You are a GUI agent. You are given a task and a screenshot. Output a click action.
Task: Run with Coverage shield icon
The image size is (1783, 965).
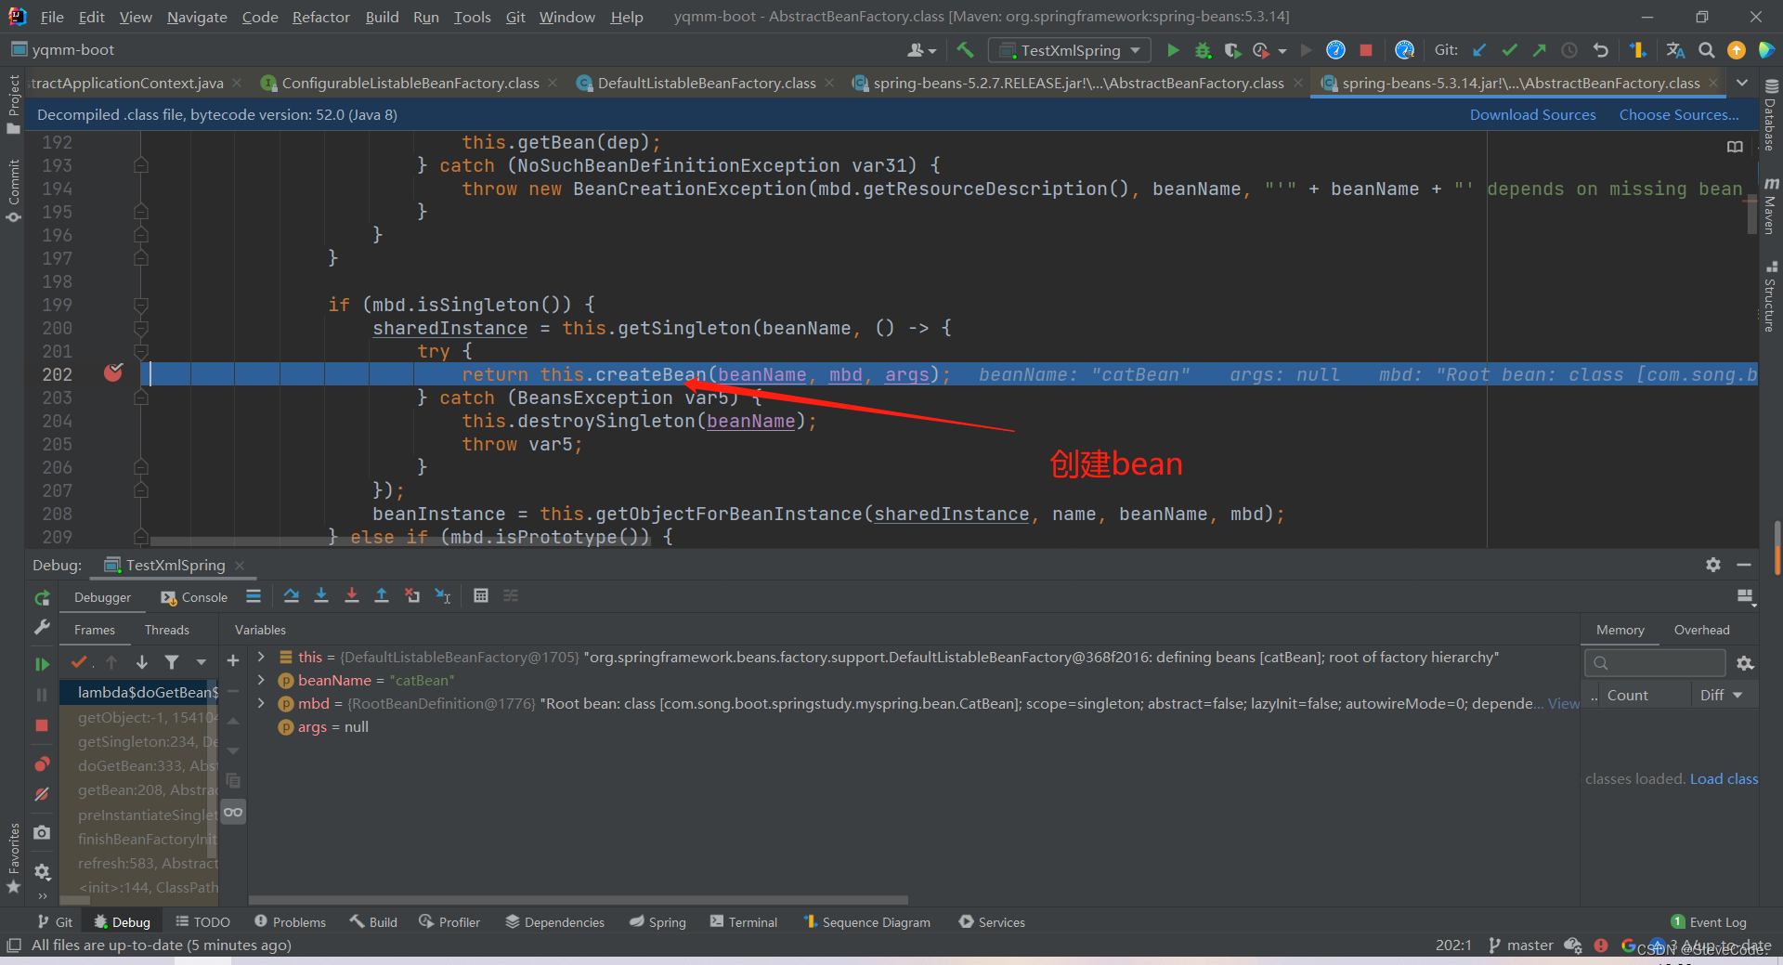pyautogui.click(x=1232, y=50)
